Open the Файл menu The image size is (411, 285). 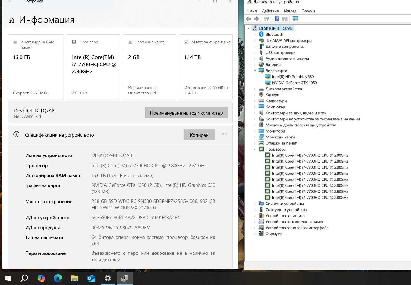[252, 11]
